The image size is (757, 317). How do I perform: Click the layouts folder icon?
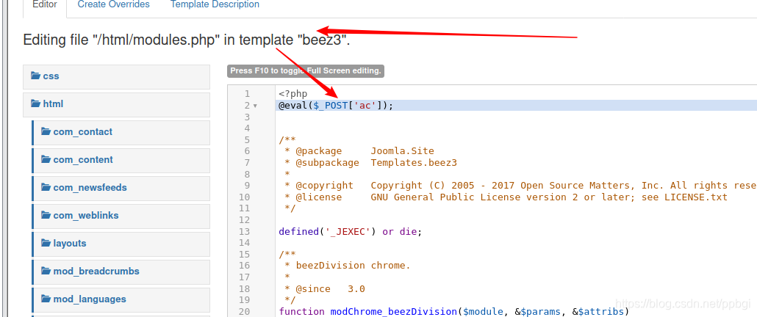[46, 244]
